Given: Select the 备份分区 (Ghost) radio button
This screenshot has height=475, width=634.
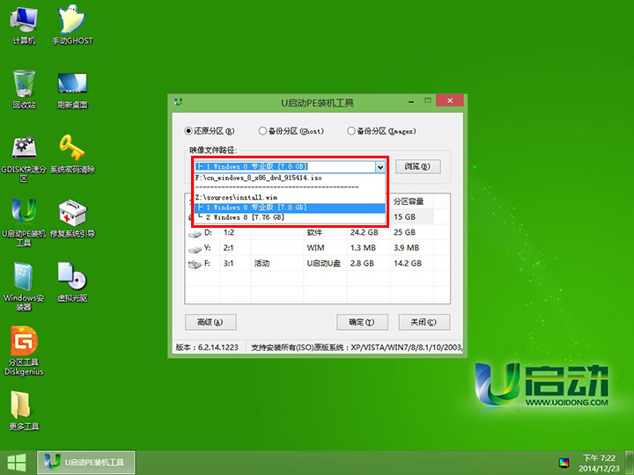Looking at the screenshot, I should (x=291, y=131).
